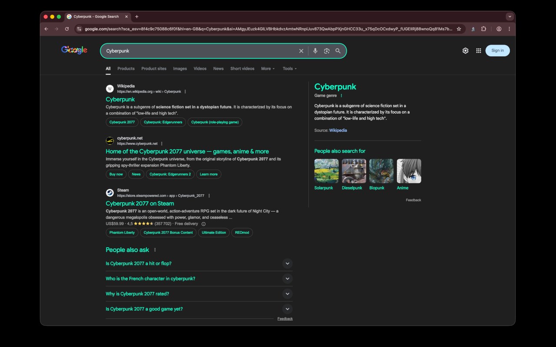
Task: Click the browser forward arrow
Action: [x=56, y=29]
